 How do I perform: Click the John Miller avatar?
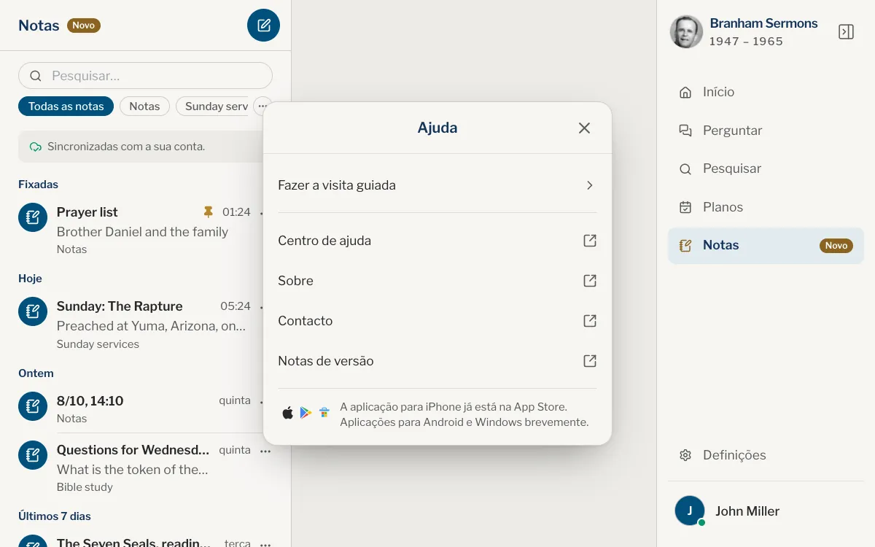point(690,511)
